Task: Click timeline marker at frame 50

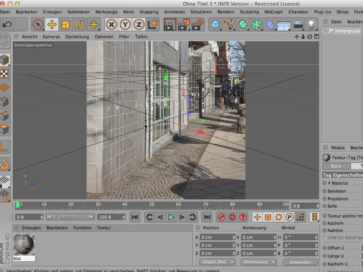Action: pyautogui.click(x=152, y=204)
